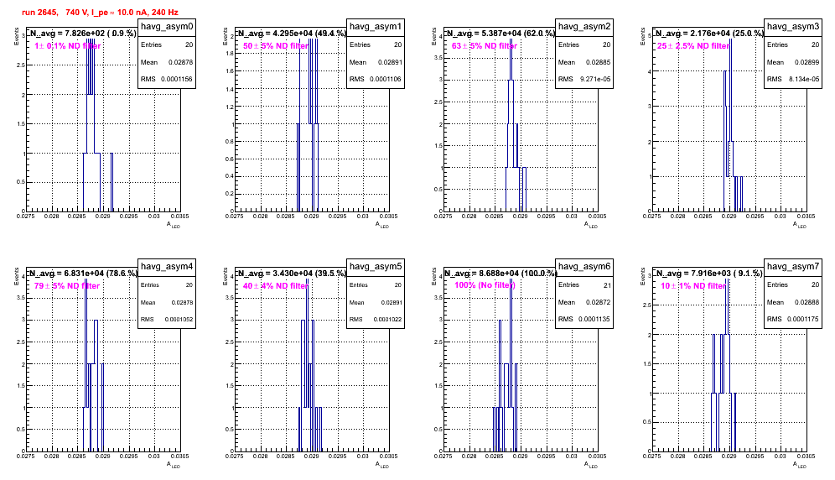Click A_LED axis title under havg_asym0 plot
The height and width of the screenshot is (480, 835).
tap(174, 225)
